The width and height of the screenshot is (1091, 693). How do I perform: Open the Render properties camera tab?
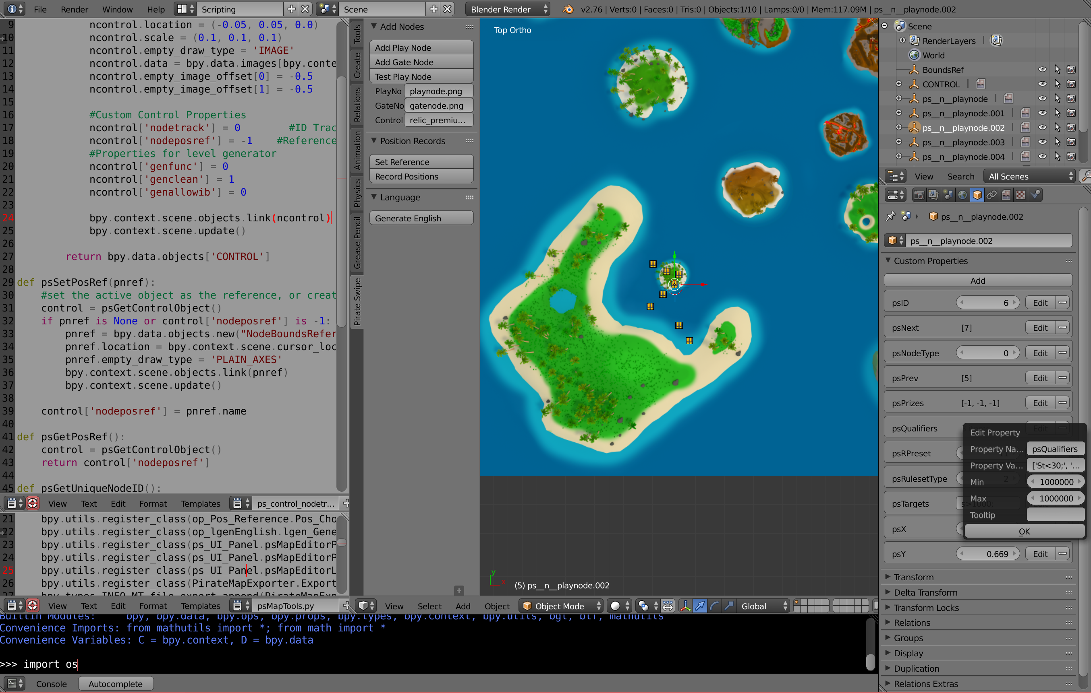[x=919, y=195]
